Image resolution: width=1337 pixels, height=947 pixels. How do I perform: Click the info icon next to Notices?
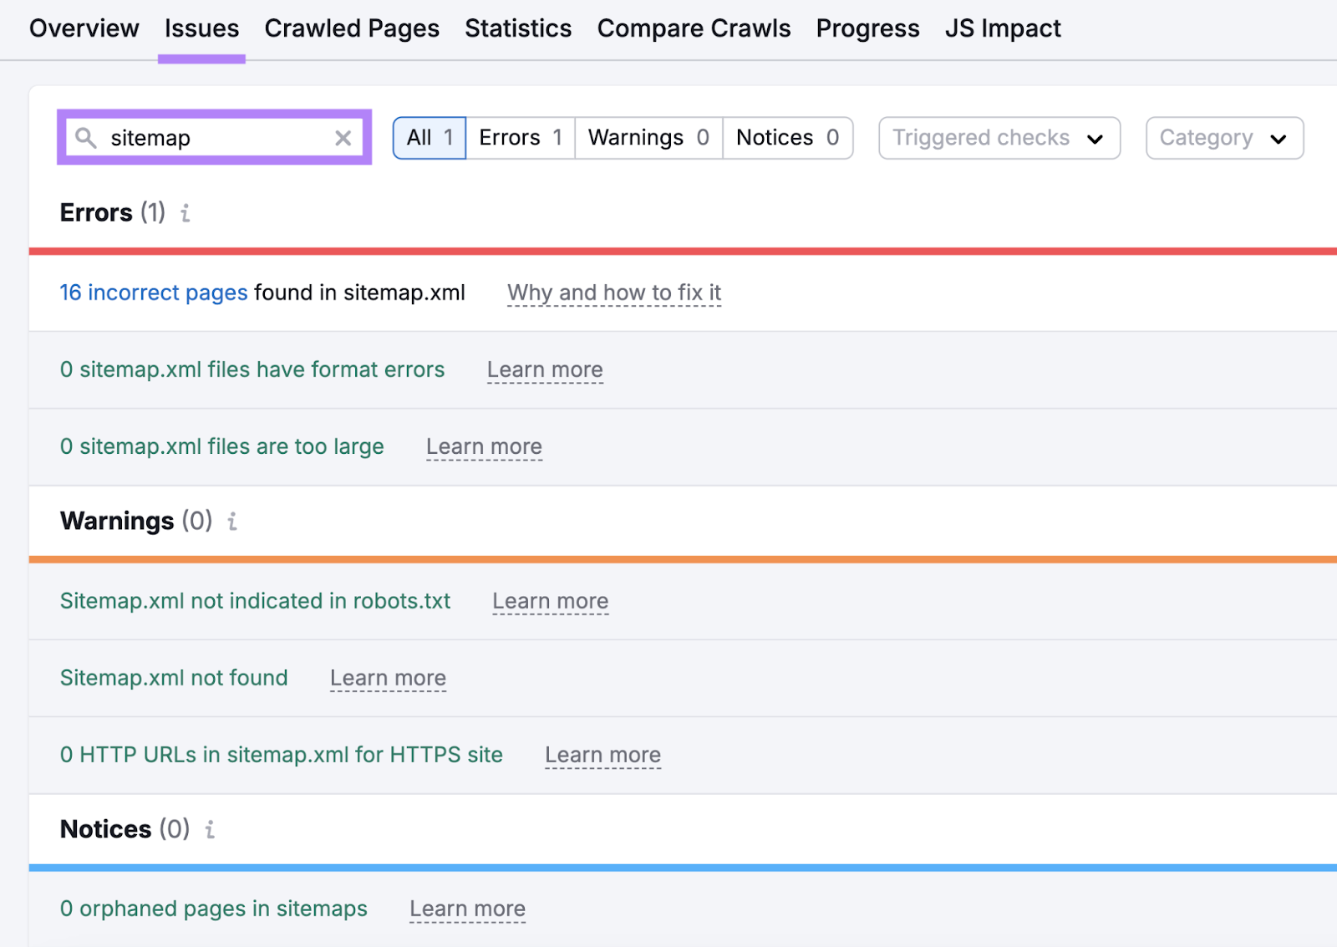pos(209,830)
